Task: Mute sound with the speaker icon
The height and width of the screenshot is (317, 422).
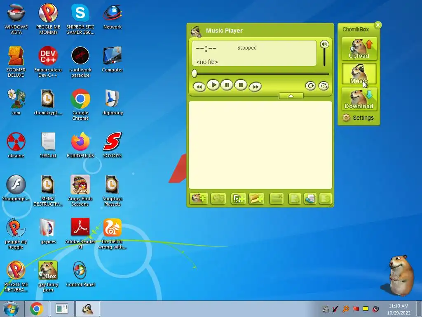Action: click(324, 44)
